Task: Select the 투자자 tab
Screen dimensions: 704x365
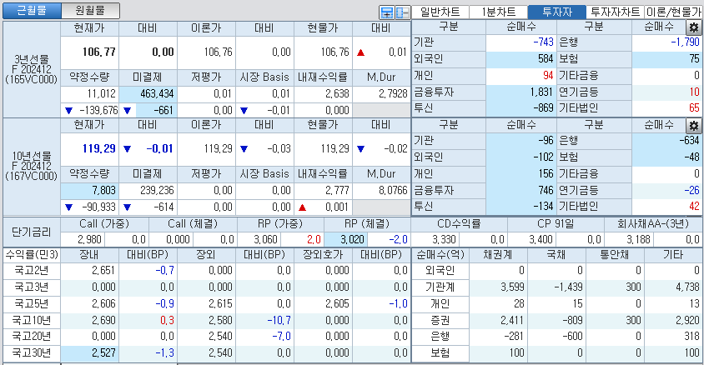Action: pyautogui.click(x=556, y=12)
